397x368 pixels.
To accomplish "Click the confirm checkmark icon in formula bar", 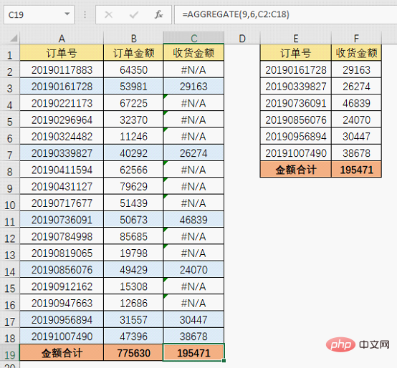I will [134, 14].
